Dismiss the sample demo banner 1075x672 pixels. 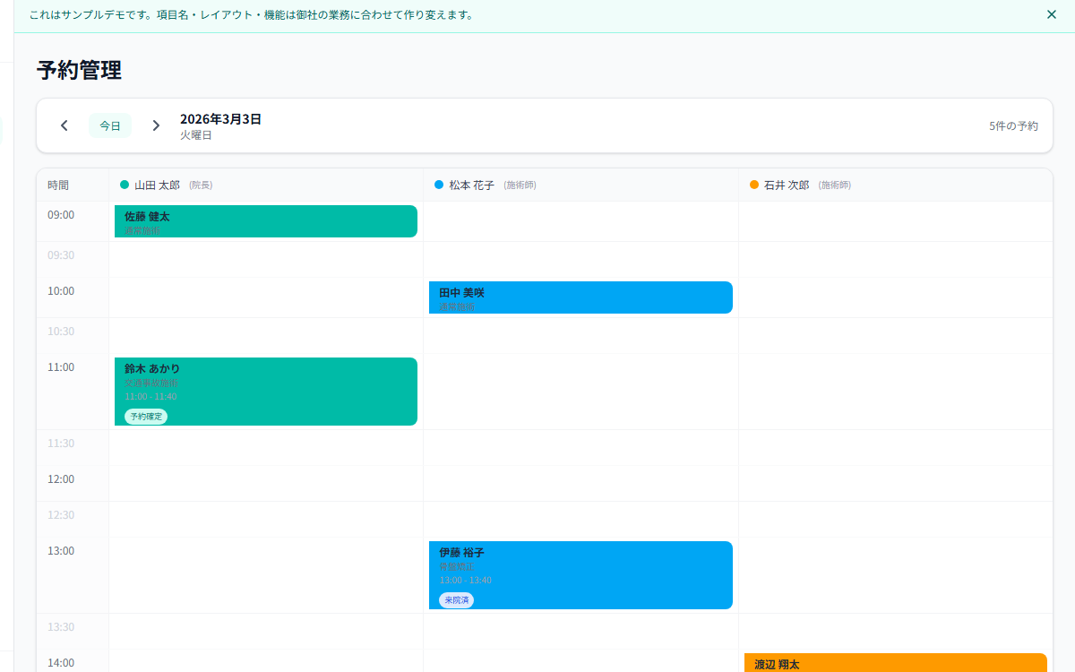1052,14
